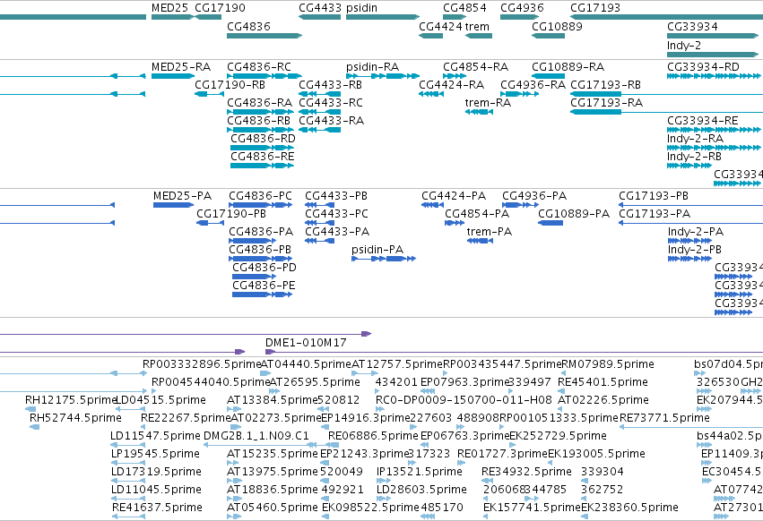Open the trem gene label

[x=477, y=27]
